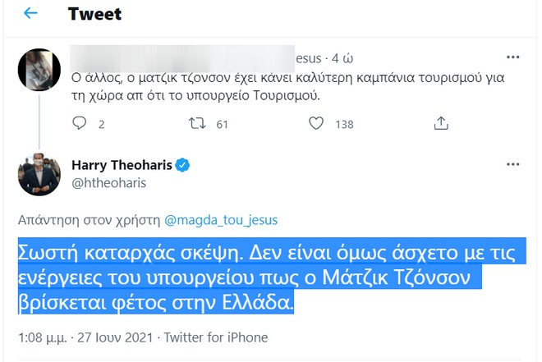Like the tweet with 138 likes
The height and width of the screenshot is (362, 542).
[316, 123]
